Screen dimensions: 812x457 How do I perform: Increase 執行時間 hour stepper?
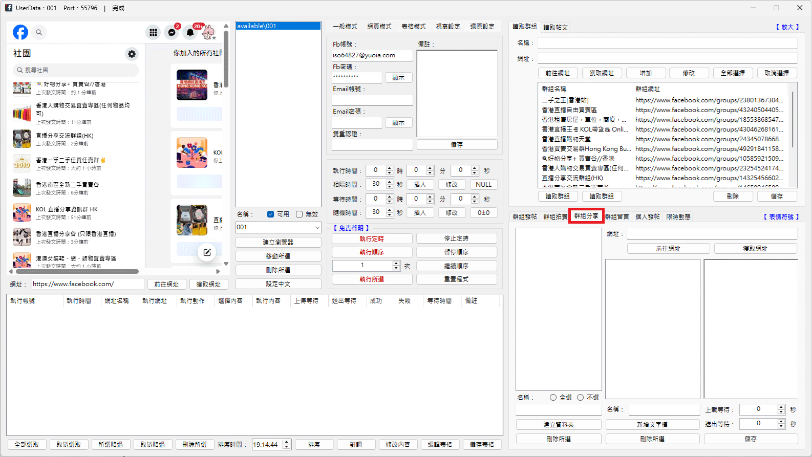[390, 168]
